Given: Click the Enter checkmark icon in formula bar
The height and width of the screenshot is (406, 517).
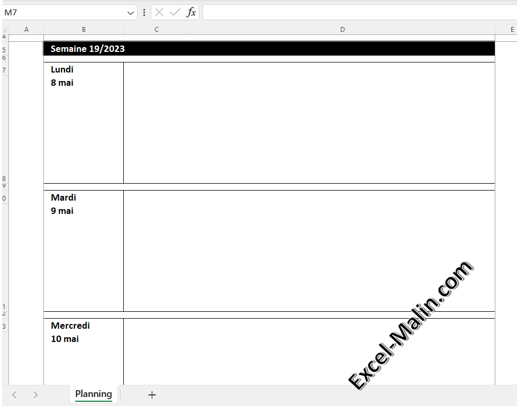Looking at the screenshot, I should click(x=175, y=12).
